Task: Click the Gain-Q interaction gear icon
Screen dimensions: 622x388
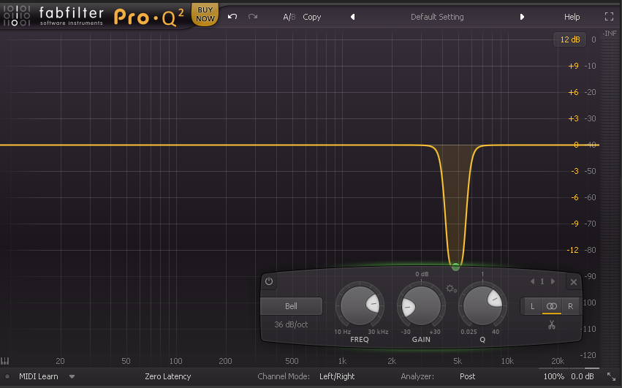Action: (452, 289)
